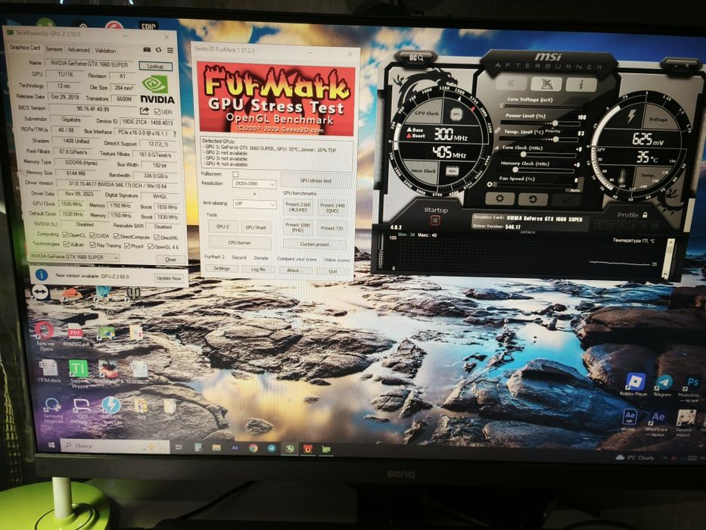Open the GPU-Z hamburger menu
The height and width of the screenshot is (530, 706).
[170, 50]
